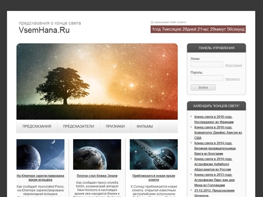Focus the Логин input field
This screenshot has height=197, width=263.
tap(207, 65)
